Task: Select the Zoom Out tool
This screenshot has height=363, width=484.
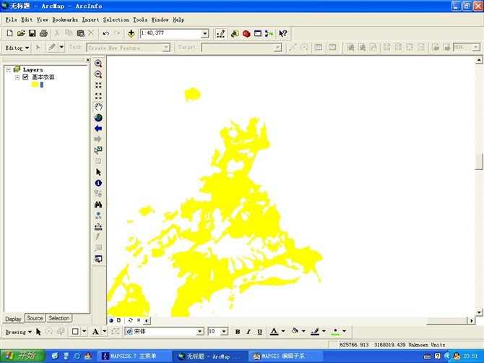Action: (98, 74)
